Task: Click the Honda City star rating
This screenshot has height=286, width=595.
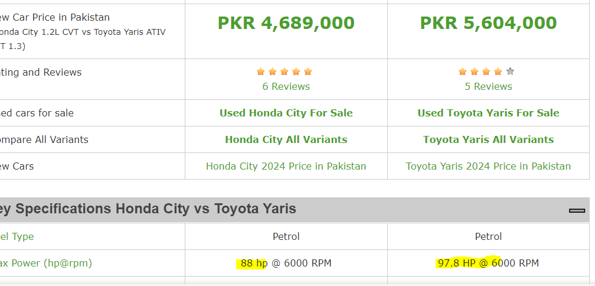Action: [285, 71]
